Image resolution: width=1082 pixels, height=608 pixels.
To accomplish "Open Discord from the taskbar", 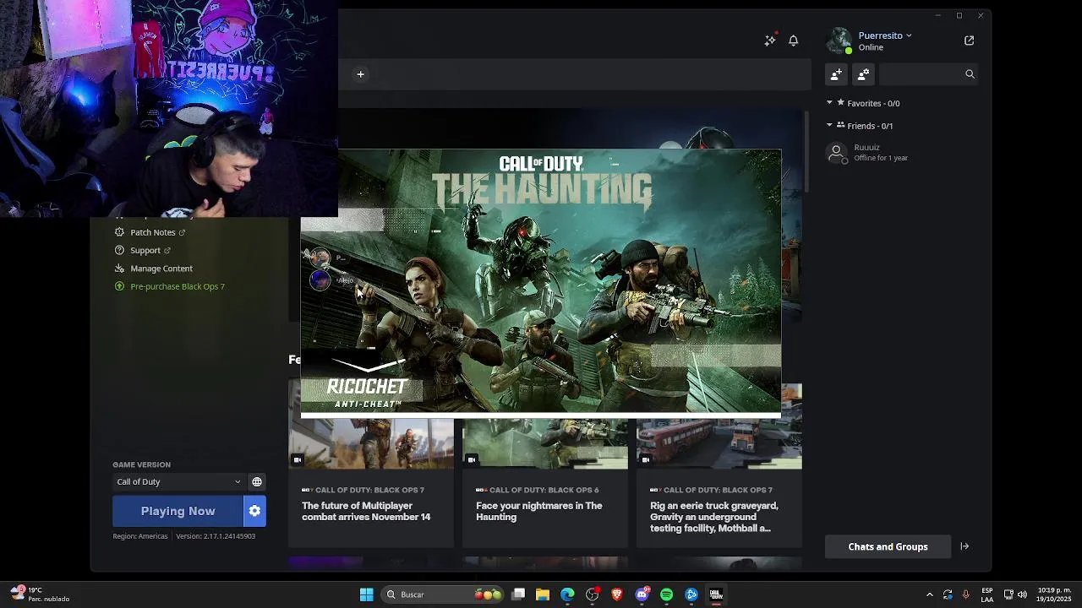I will pos(642,594).
